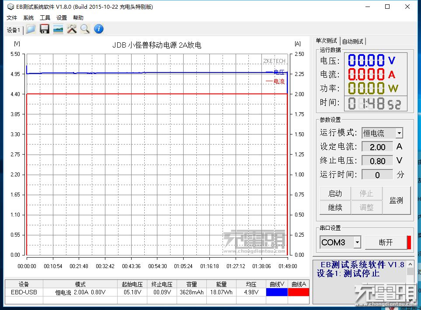The width and height of the screenshot is (421, 310).
Task: Click the 终止电压 0.80 field
Action: pos(377,161)
